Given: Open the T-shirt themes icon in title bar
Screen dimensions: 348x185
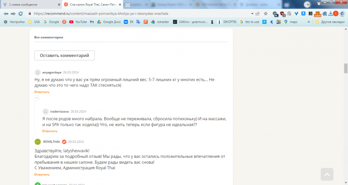Looking at the screenshot, I should pyautogui.click(x=319, y=4).
